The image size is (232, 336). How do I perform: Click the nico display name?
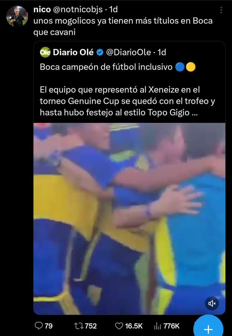[x=42, y=9]
